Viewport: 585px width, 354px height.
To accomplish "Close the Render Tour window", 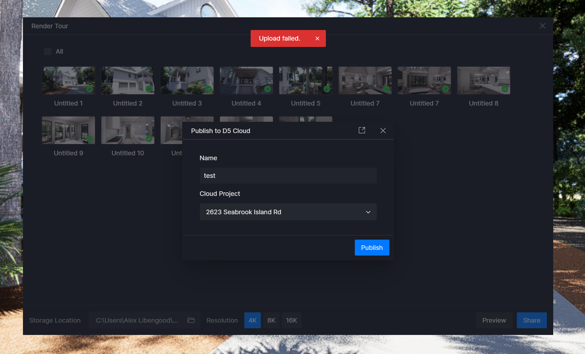I will tap(542, 26).
